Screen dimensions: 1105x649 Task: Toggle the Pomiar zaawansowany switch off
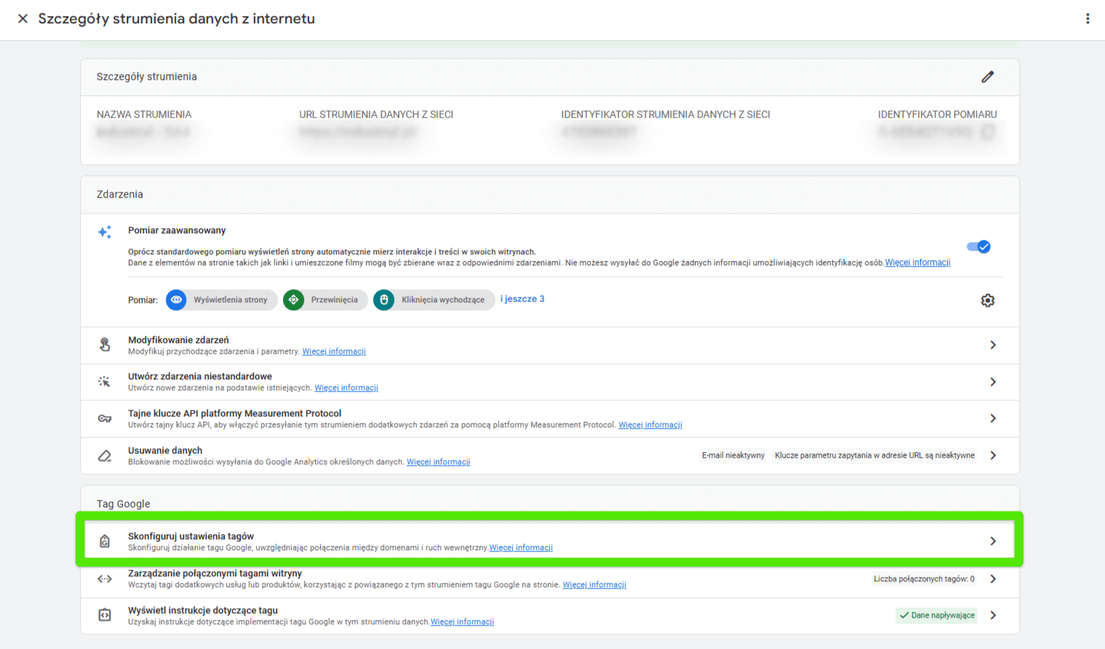point(978,247)
